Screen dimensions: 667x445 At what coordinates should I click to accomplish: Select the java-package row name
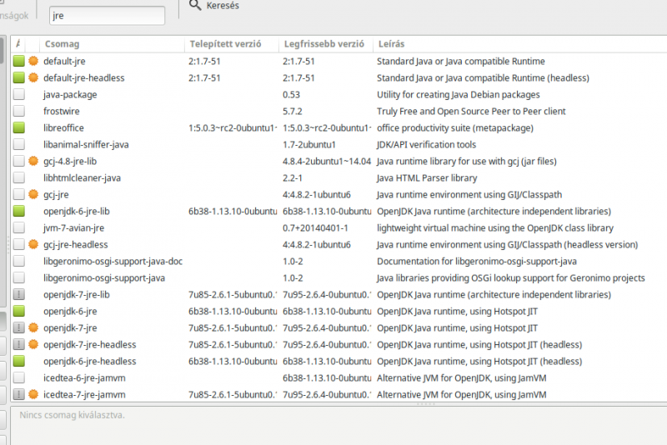click(x=70, y=94)
